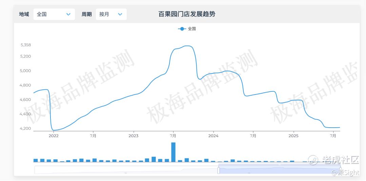The width and height of the screenshot is (366, 181).
Task: Click the 5,000 y-axis label
Action: pos(26,71)
